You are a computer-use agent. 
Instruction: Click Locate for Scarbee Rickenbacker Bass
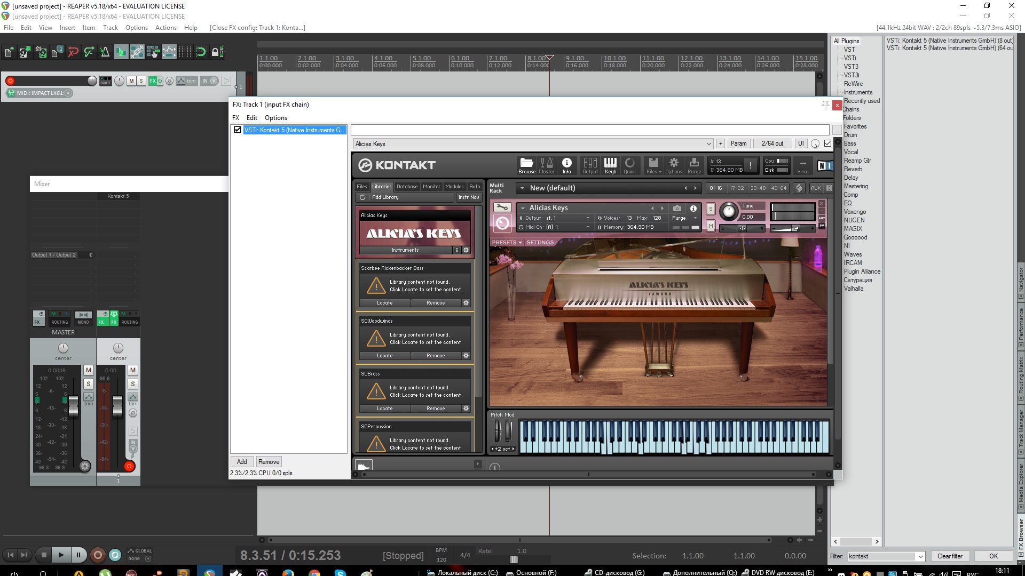384,303
